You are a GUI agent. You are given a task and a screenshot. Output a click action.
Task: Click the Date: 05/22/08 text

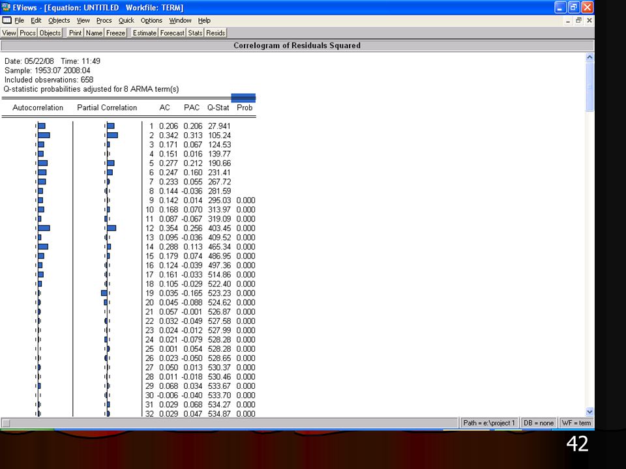pyautogui.click(x=29, y=61)
